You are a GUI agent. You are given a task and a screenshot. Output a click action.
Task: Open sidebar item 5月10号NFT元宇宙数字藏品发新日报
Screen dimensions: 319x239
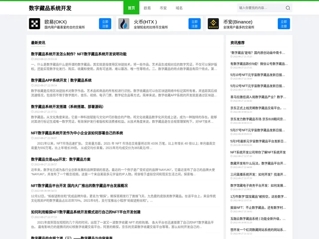point(257,75)
